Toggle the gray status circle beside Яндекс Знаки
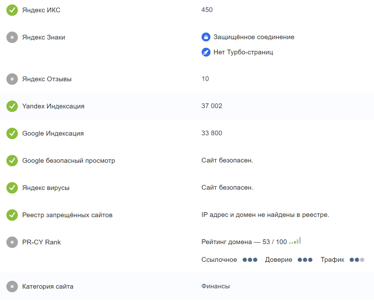 (x=12, y=37)
